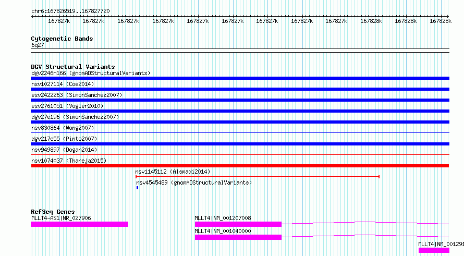
Task: Open variant dgv27e196 (SimonSanchez2007)
Action: tap(75, 117)
